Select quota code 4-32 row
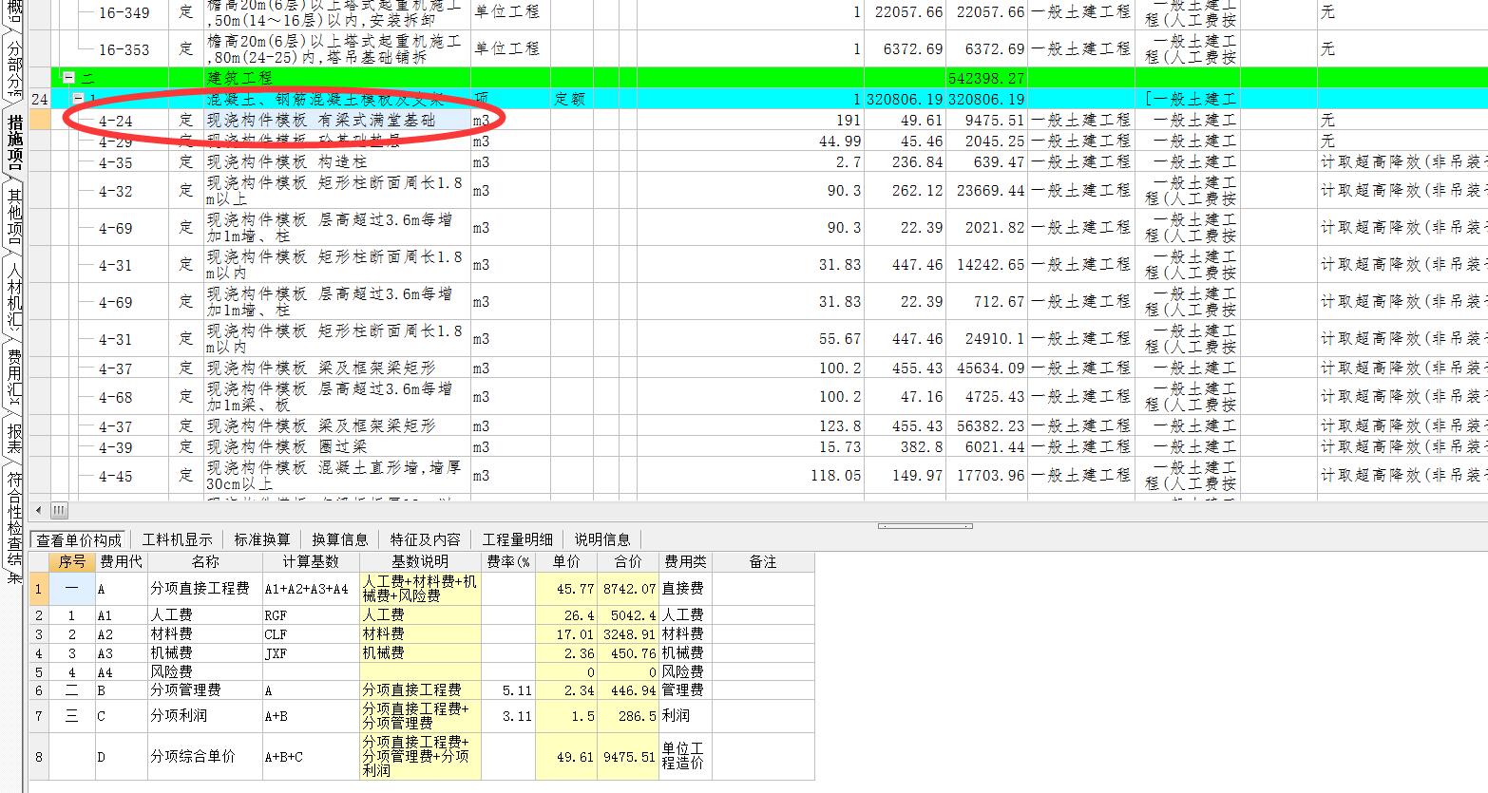The image size is (1488, 793). point(116,191)
